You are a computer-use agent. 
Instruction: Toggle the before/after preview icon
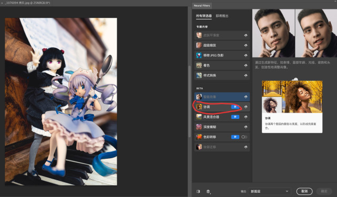(x=198, y=191)
